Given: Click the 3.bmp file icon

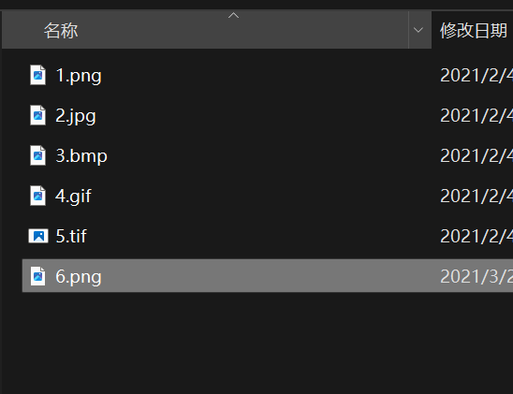Looking at the screenshot, I should coord(38,155).
